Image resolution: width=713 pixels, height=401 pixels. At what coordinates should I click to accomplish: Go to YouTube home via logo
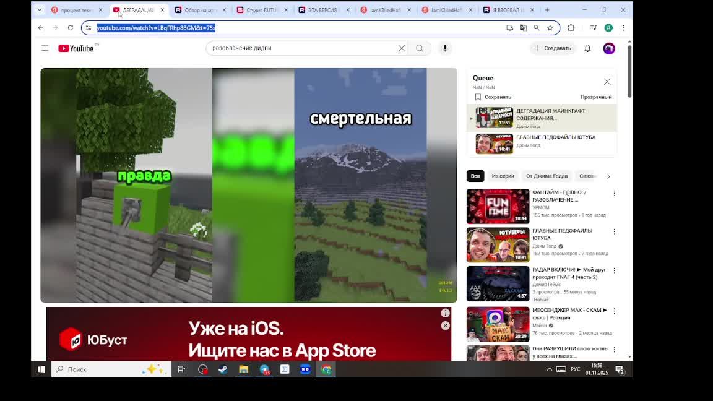click(76, 48)
